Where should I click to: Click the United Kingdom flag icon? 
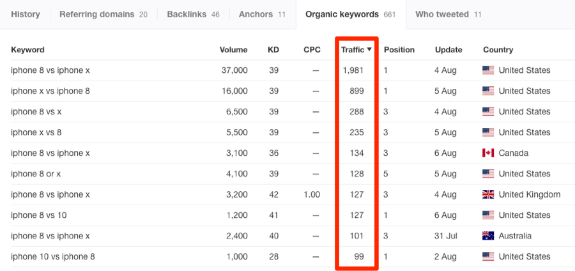pos(489,195)
